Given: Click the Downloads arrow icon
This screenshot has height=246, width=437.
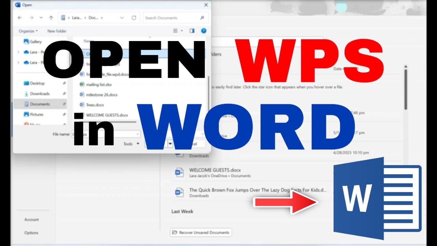Looking at the screenshot, I should (x=26, y=94).
